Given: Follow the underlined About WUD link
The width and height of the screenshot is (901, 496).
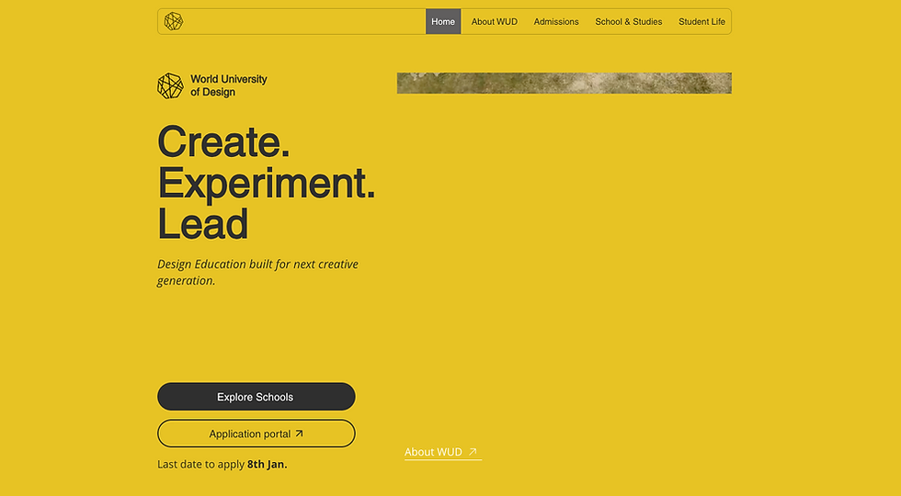Looking at the screenshot, I should click(x=442, y=452).
